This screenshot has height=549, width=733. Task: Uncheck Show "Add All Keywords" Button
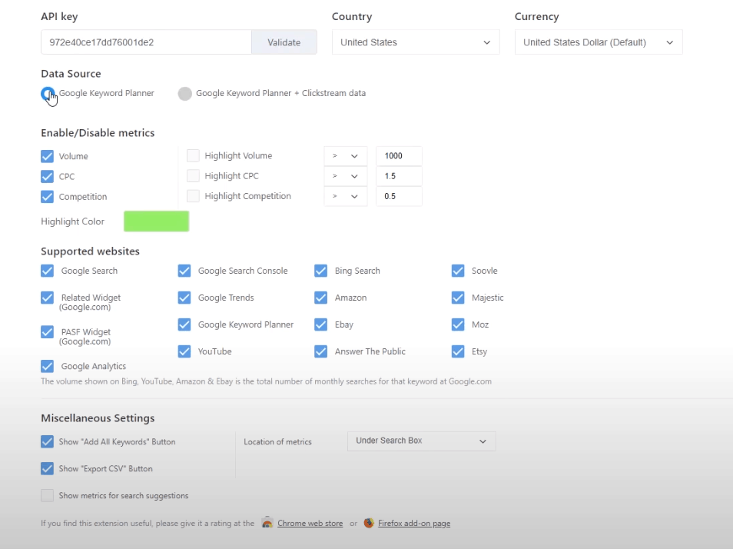[47, 442]
